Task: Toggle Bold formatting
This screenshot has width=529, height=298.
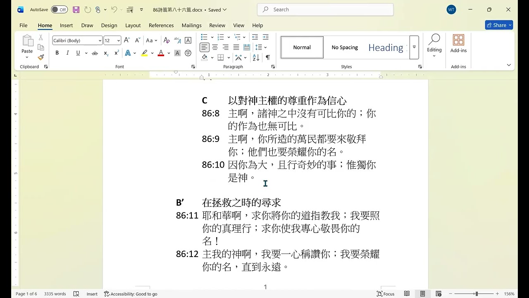Action: coord(57,53)
